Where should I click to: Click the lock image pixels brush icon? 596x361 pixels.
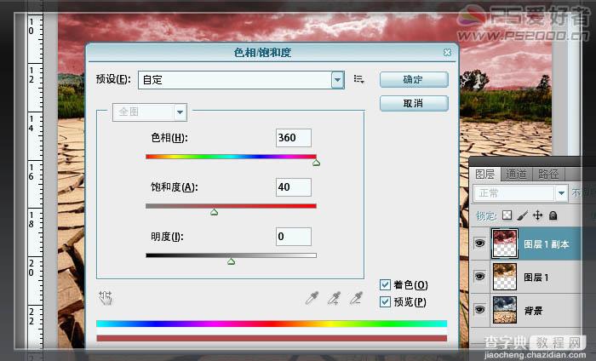pos(523,215)
